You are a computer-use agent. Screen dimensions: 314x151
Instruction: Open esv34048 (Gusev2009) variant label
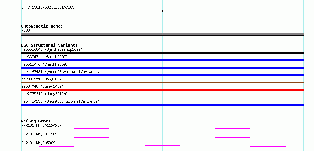42,86
